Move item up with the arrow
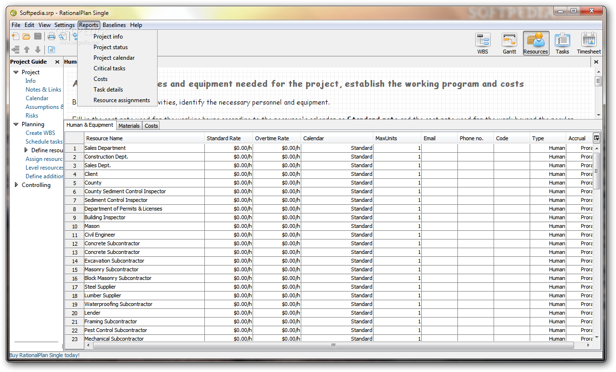 27,50
